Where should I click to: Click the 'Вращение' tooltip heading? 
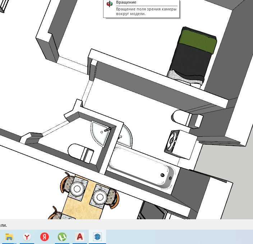point(126,2)
